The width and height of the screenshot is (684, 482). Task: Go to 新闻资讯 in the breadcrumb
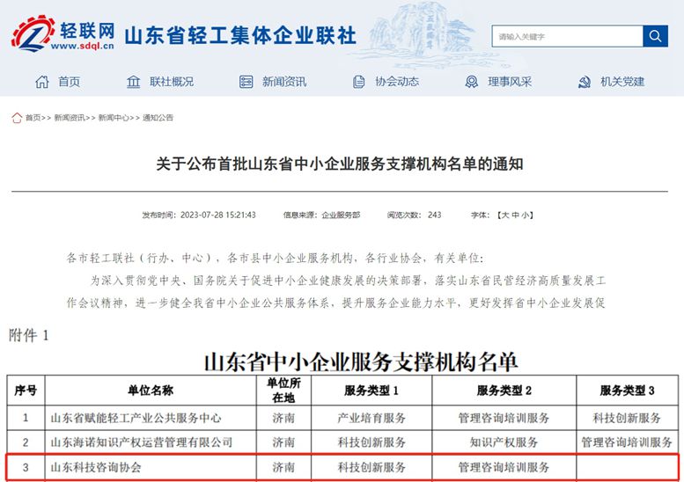tap(70, 118)
